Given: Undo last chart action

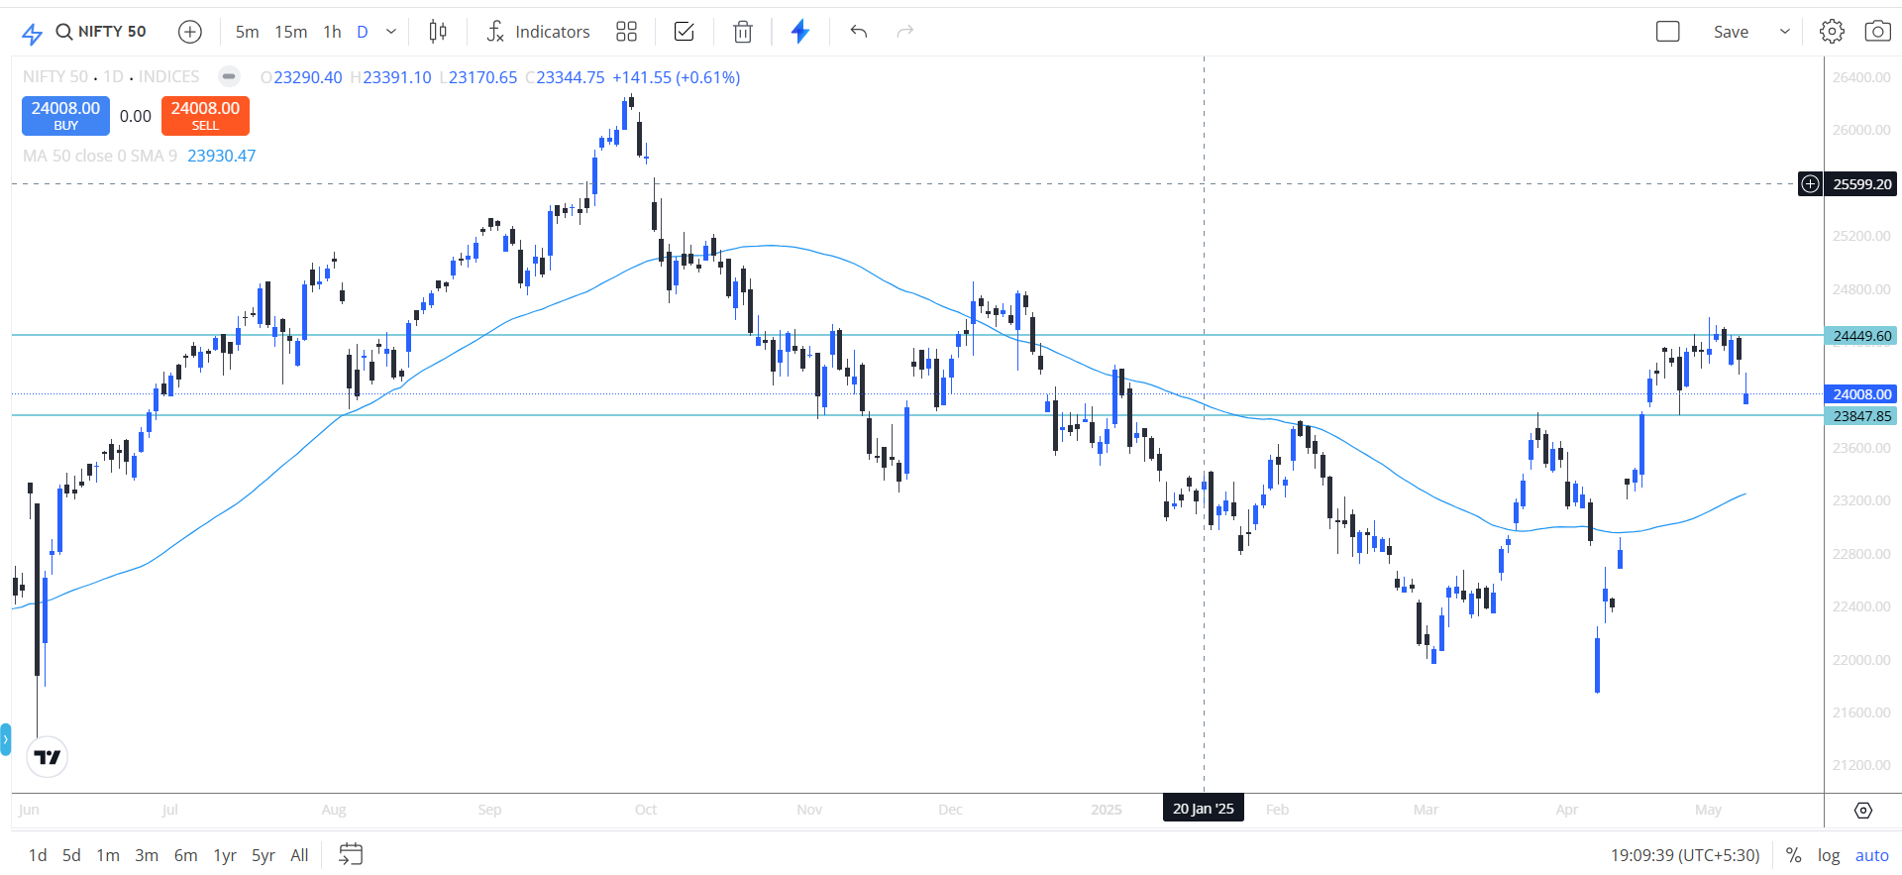Looking at the screenshot, I should pos(859,32).
